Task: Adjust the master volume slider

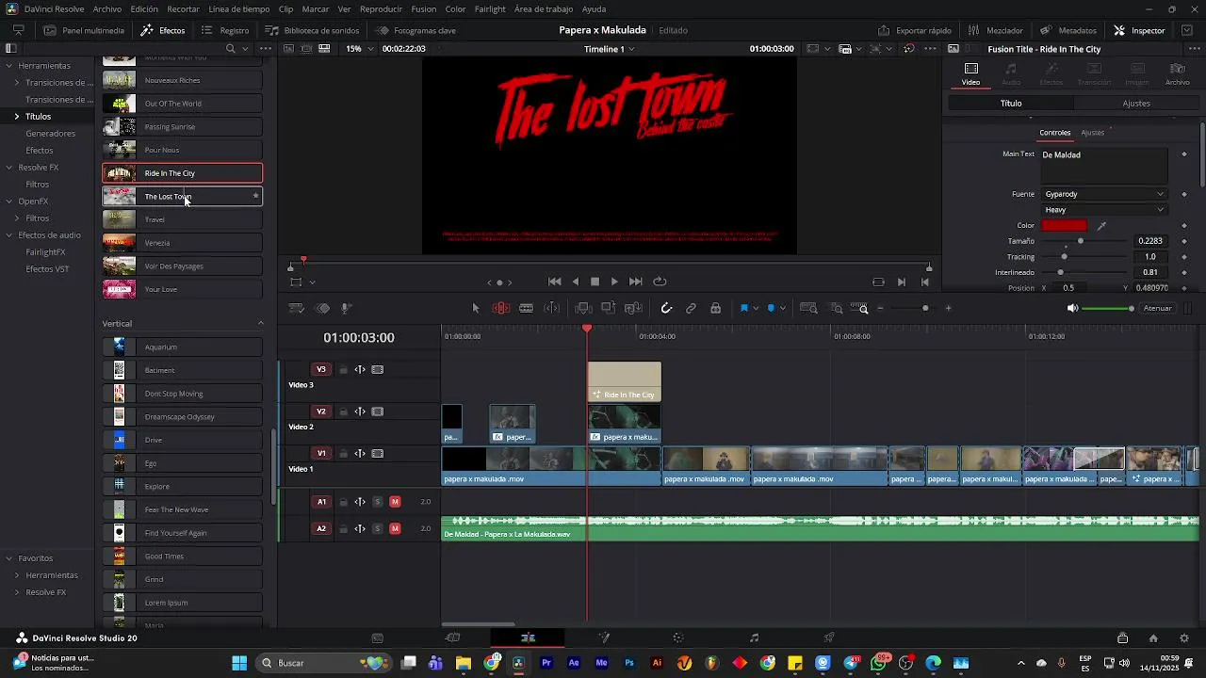Action: click(x=1107, y=309)
